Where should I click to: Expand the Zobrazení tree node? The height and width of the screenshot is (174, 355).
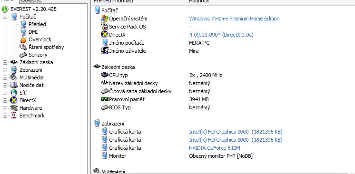5,70
